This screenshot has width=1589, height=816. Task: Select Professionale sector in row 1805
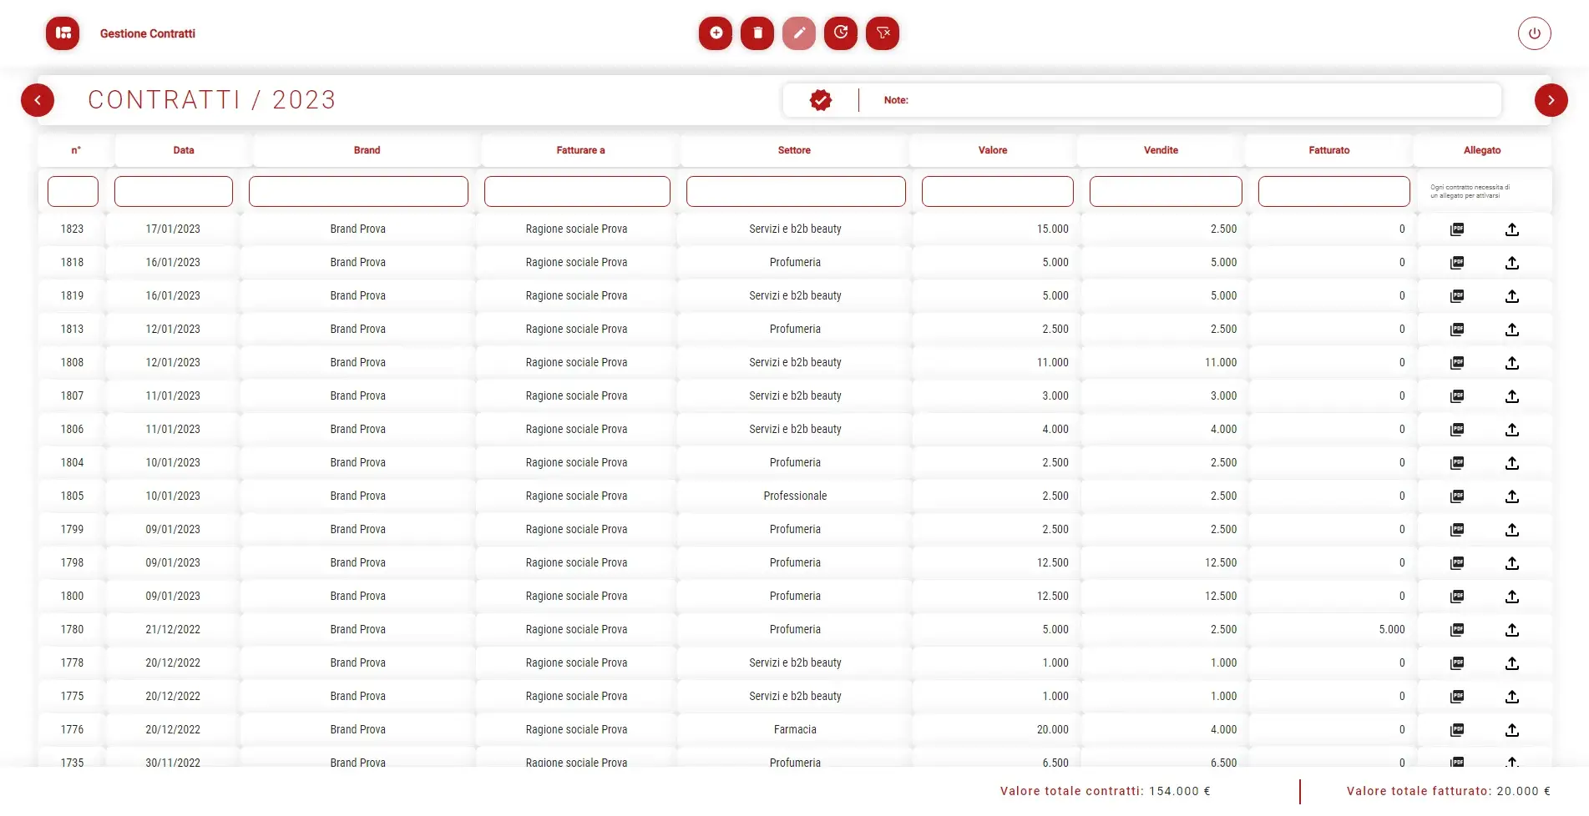pos(795,496)
